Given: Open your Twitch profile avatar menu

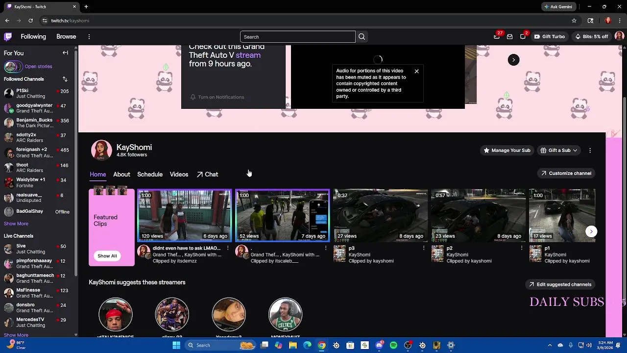Looking at the screenshot, I should [619, 36].
